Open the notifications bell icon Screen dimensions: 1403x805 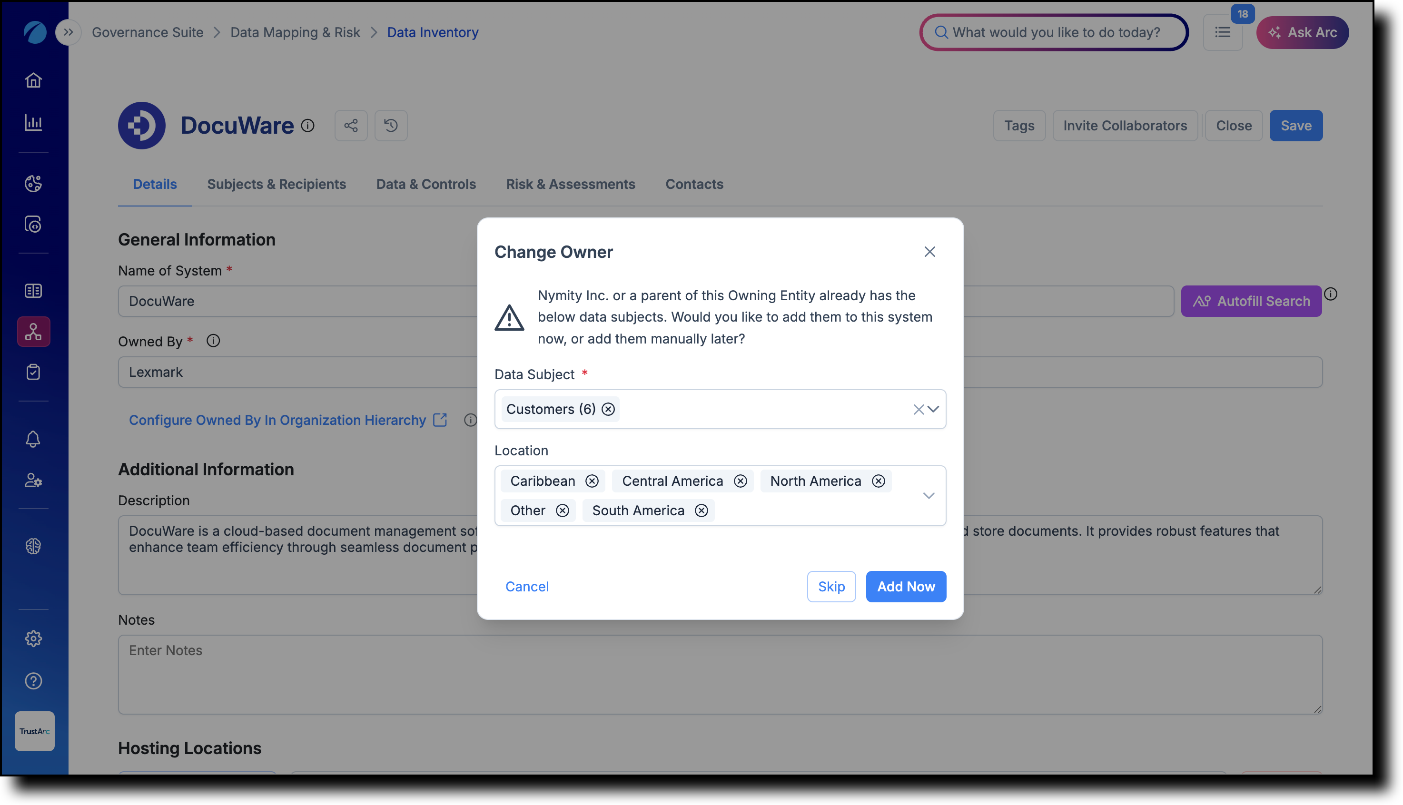tap(33, 439)
